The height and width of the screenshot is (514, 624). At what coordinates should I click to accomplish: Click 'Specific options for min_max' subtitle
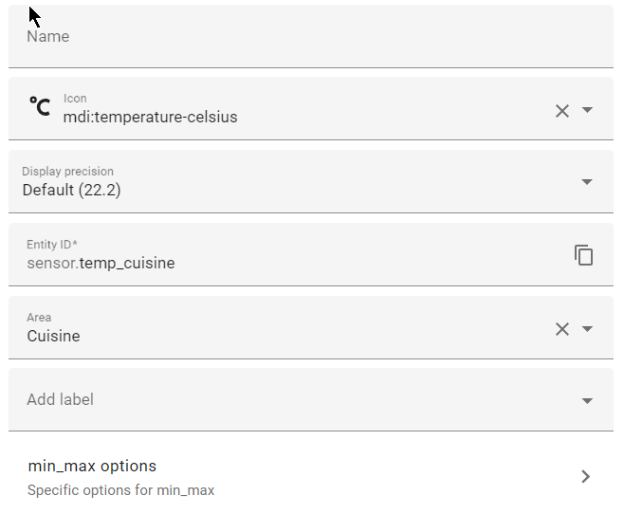tap(121, 490)
